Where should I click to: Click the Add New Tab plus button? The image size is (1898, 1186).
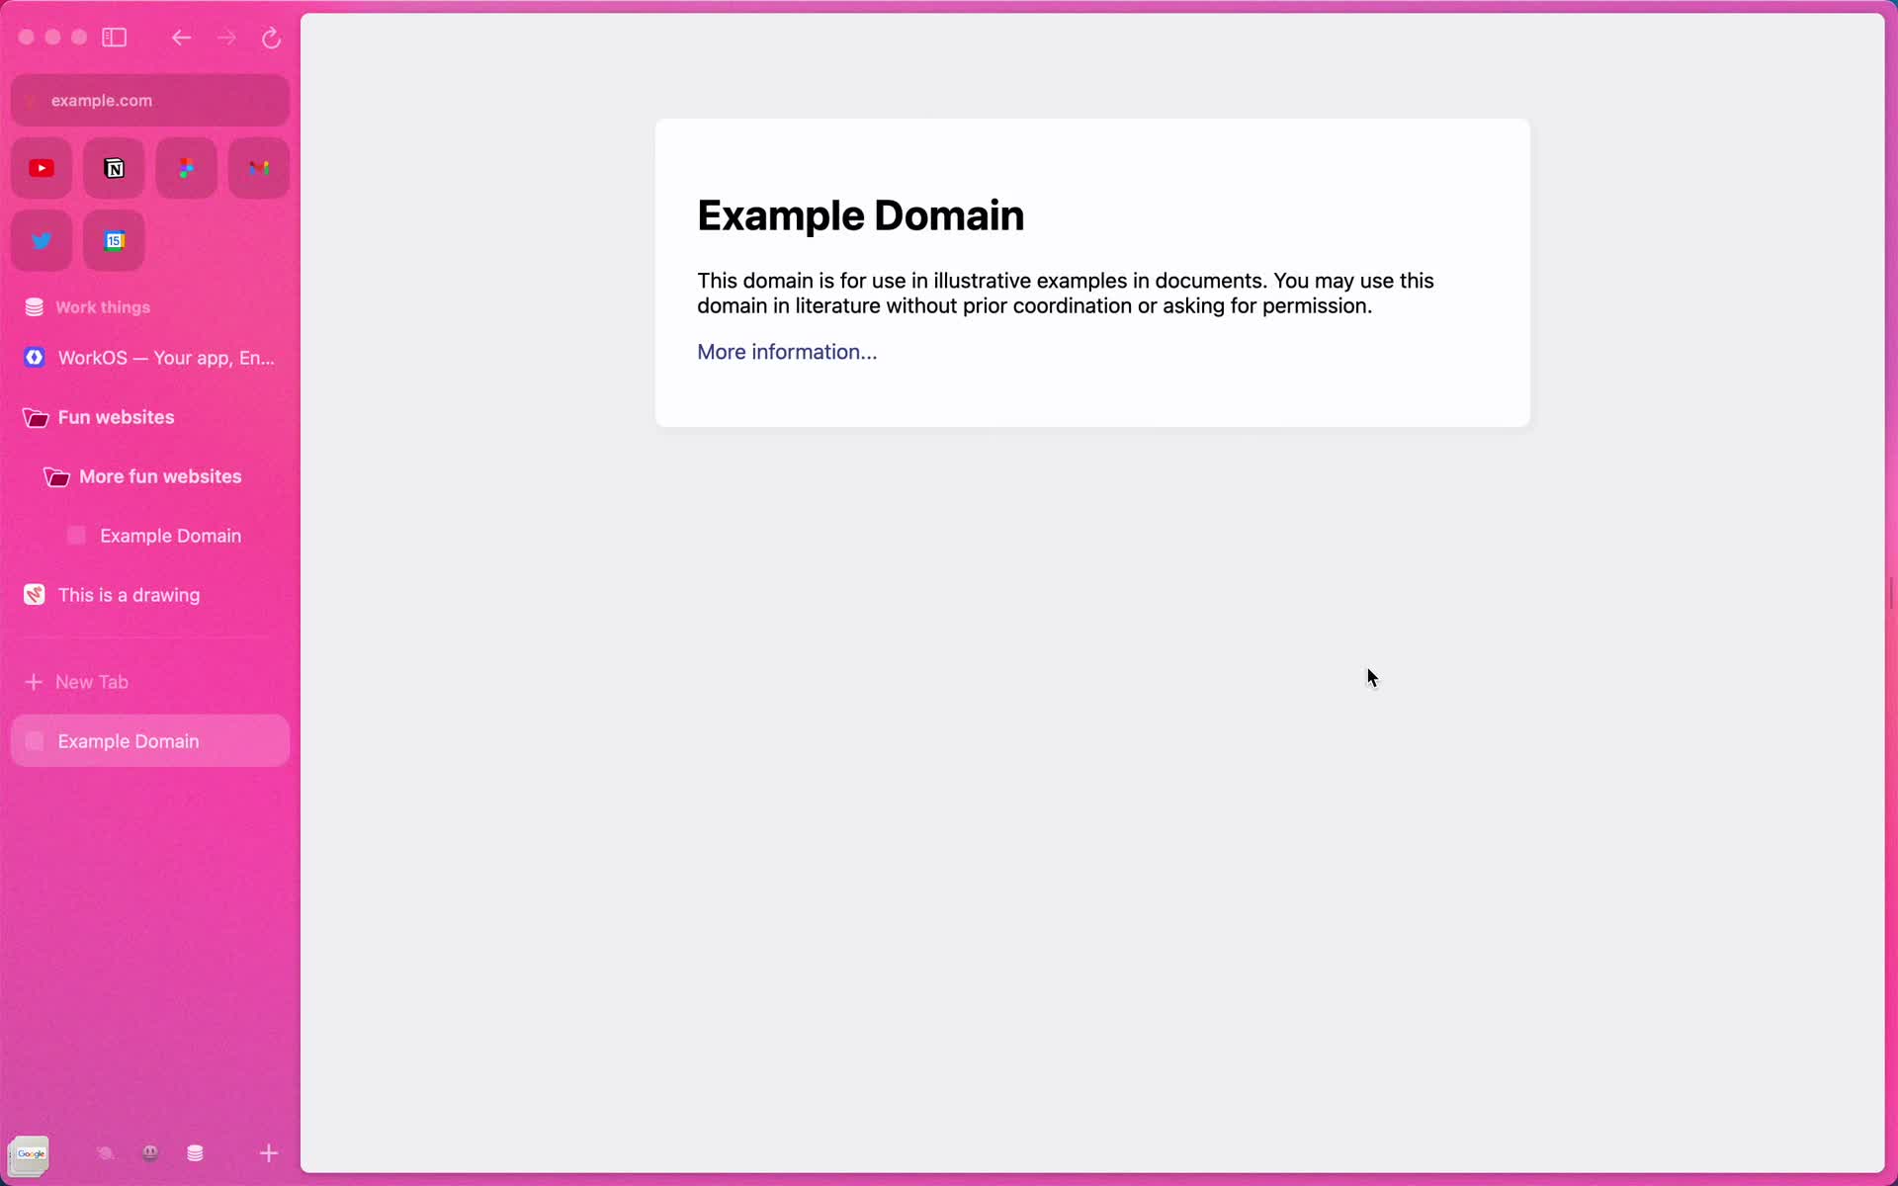33,680
